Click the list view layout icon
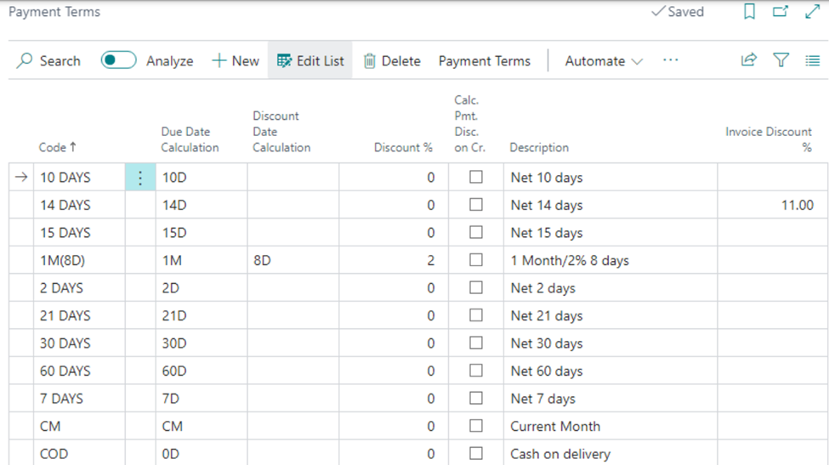The height and width of the screenshot is (465, 829). (812, 60)
